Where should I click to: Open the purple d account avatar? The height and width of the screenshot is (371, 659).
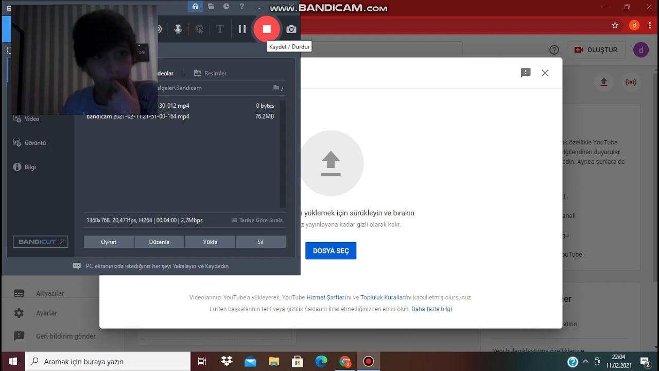[641, 50]
